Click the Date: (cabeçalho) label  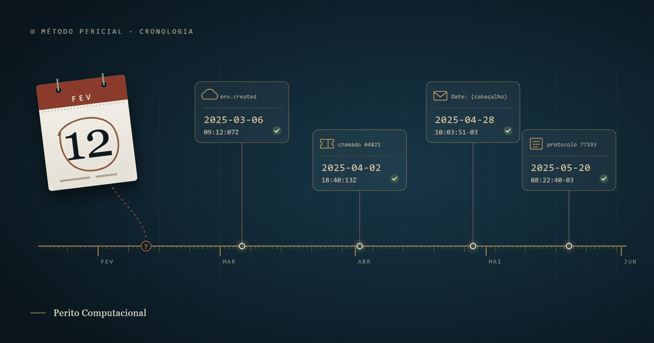point(479,97)
